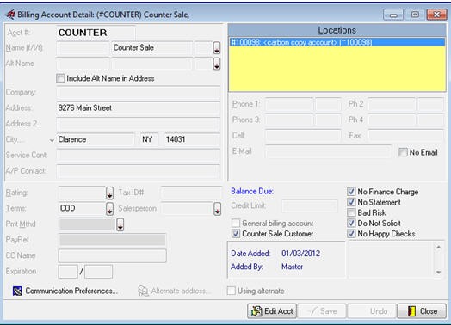Click the Company input field
This screenshot has height=325, width=451.
(x=139, y=93)
